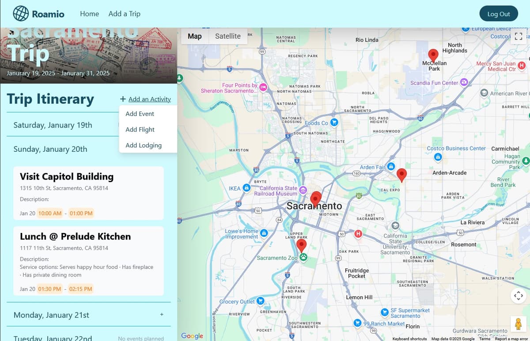The image size is (530, 341).
Task: Select the IKEA shopping marker on map
Action: coord(247,188)
